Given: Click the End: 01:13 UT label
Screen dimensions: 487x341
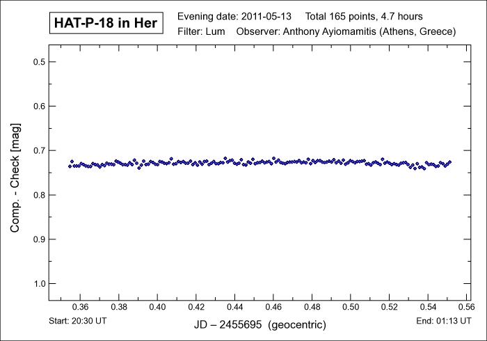Looking at the screenshot, I should pyautogui.click(x=443, y=321).
